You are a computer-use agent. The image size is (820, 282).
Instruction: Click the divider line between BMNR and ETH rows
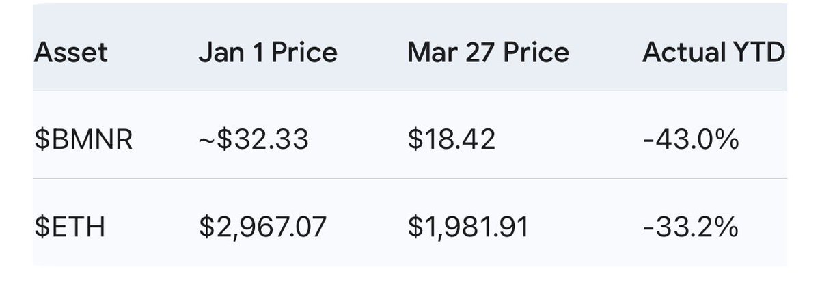coord(410,179)
